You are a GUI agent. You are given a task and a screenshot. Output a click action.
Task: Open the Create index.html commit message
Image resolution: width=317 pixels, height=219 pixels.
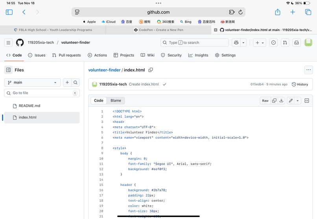(x=144, y=84)
